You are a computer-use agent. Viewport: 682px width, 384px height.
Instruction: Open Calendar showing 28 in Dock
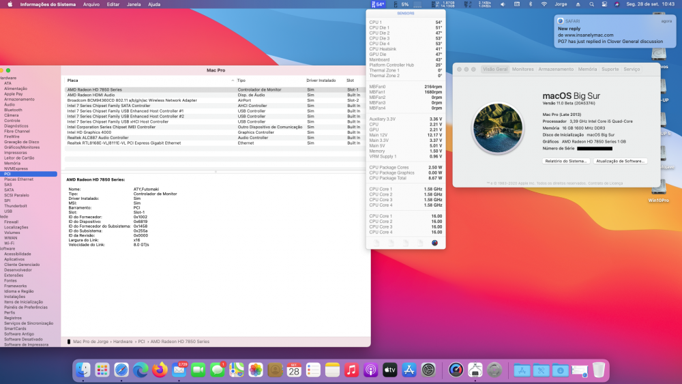coord(294,370)
